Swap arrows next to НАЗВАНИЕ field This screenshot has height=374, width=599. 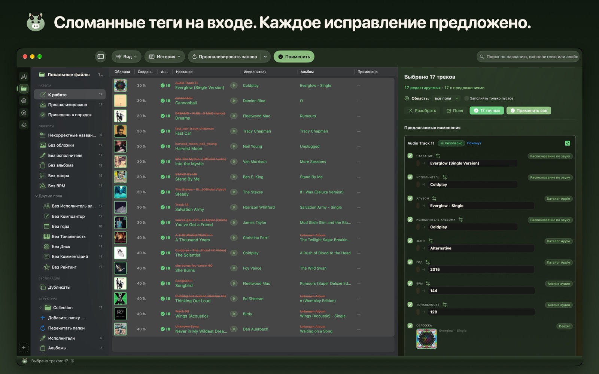point(438,156)
